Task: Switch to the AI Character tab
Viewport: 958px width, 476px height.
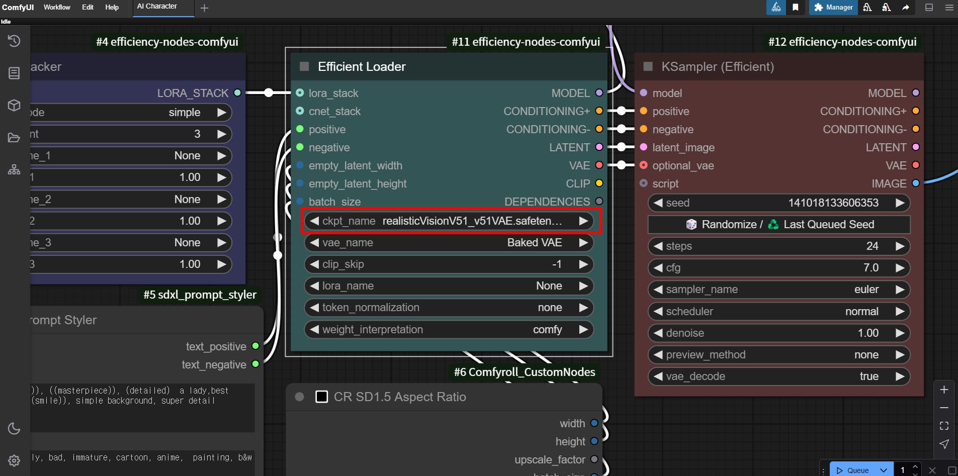Action: point(156,6)
